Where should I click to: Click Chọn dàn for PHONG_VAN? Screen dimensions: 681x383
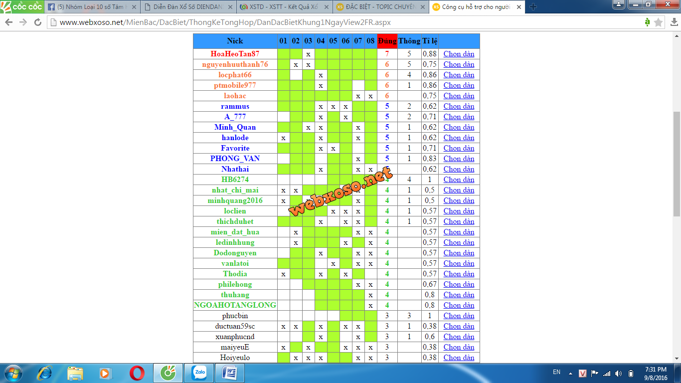(x=459, y=159)
